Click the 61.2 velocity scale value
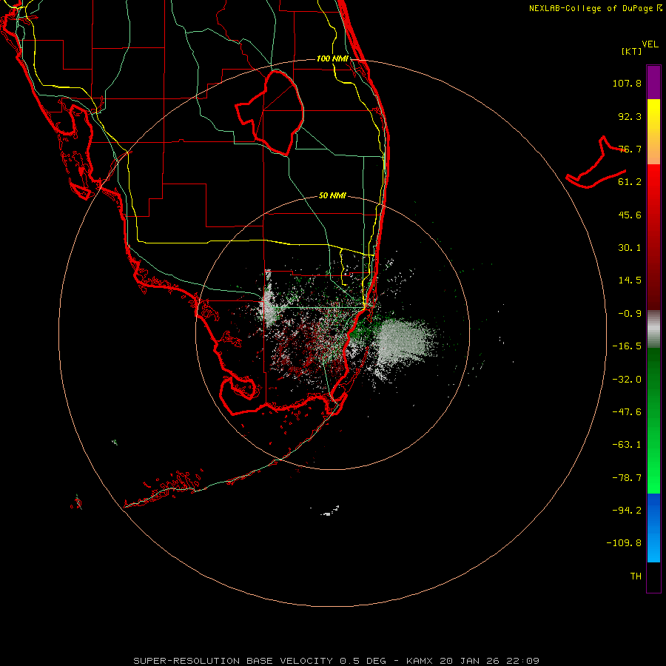The width and height of the screenshot is (666, 666). point(630,182)
